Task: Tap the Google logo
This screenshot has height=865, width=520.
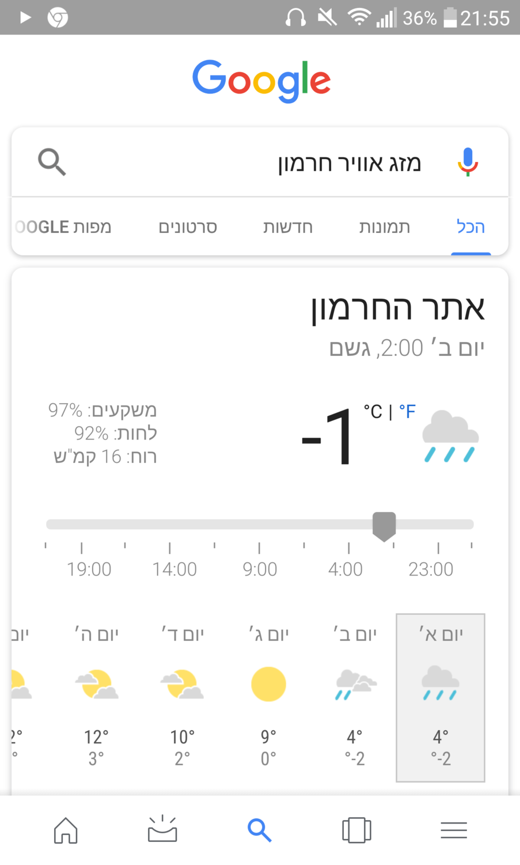Action: click(261, 81)
